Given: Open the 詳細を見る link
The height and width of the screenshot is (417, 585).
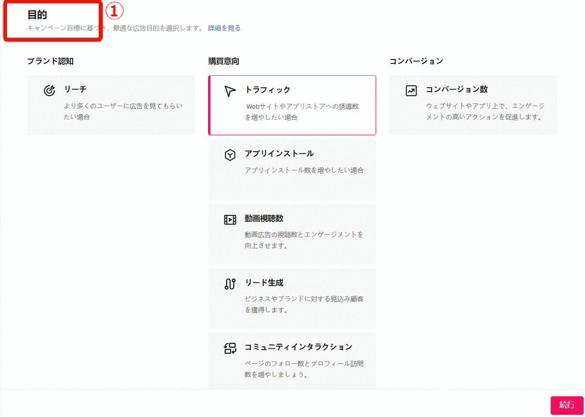Looking at the screenshot, I should 224,28.
